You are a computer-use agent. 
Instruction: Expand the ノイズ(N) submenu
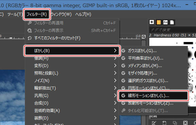click(72, 81)
